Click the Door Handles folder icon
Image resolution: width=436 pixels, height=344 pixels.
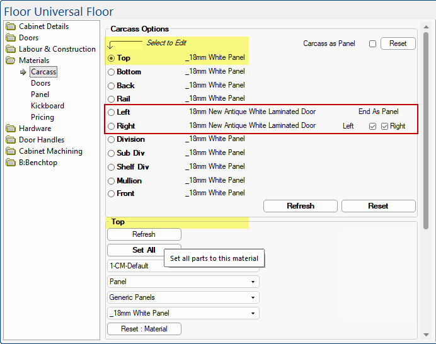click(x=11, y=140)
